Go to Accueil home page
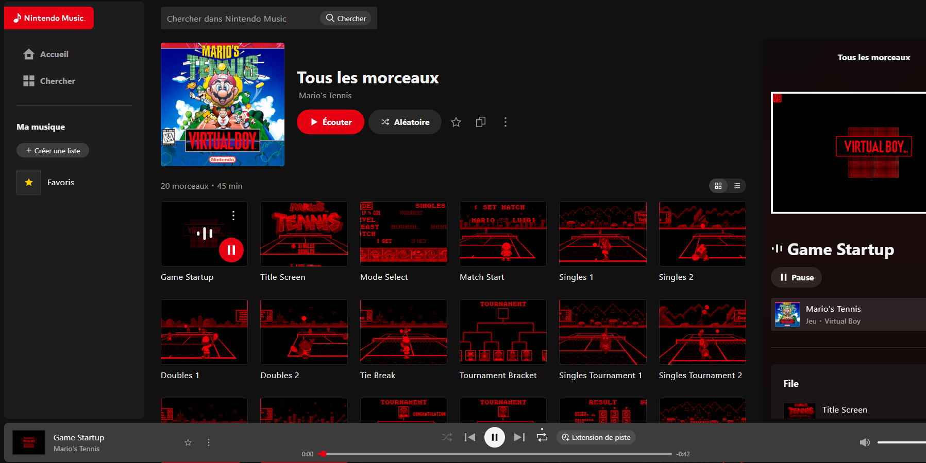926x463 pixels. click(46, 54)
